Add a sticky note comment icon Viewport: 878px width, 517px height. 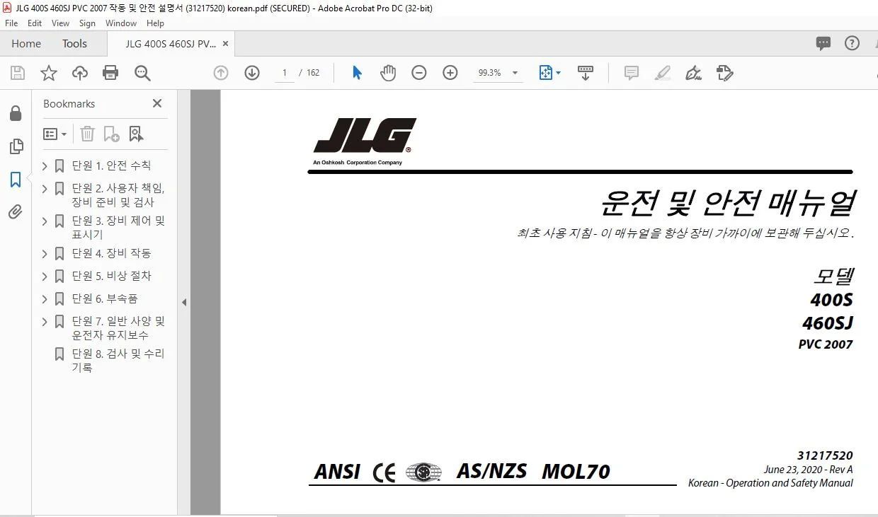tap(632, 73)
